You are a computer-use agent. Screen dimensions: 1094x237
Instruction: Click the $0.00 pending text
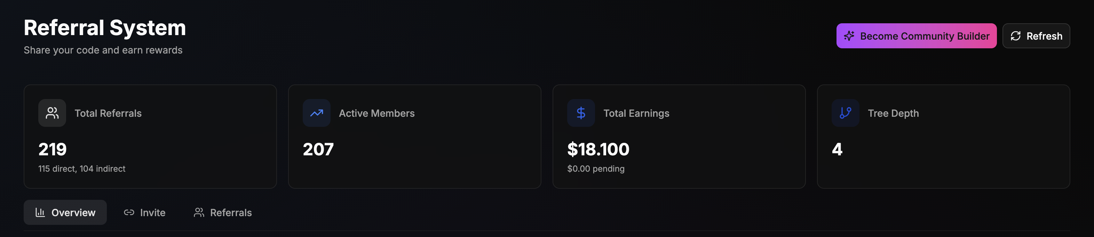595,168
